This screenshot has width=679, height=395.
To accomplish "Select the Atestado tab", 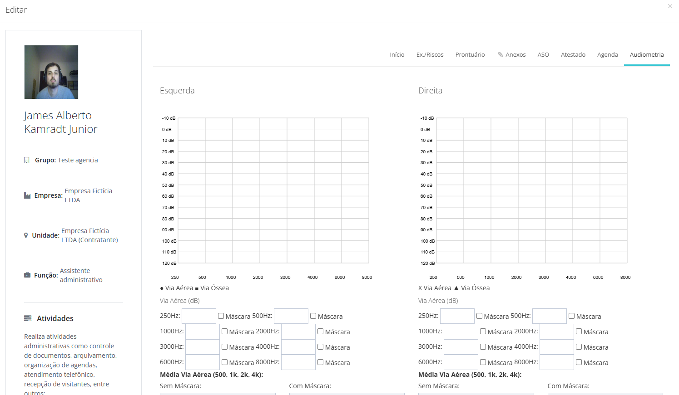I will tap(573, 55).
